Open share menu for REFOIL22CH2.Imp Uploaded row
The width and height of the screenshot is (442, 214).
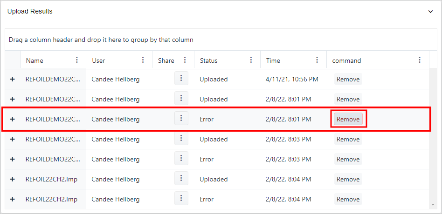click(181, 179)
